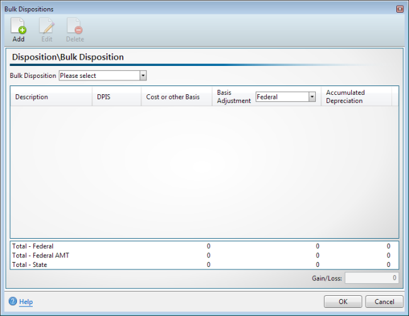Click the blue Help question mark icon
The width and height of the screenshot is (409, 316).
tap(13, 302)
